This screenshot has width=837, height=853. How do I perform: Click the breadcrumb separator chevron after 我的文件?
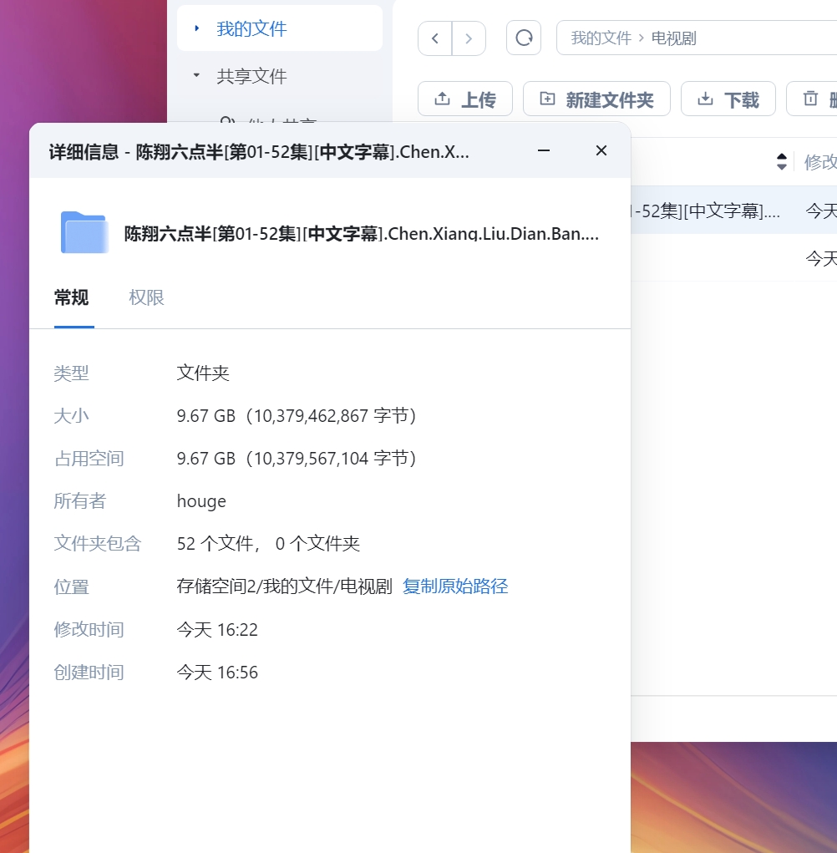click(x=642, y=38)
